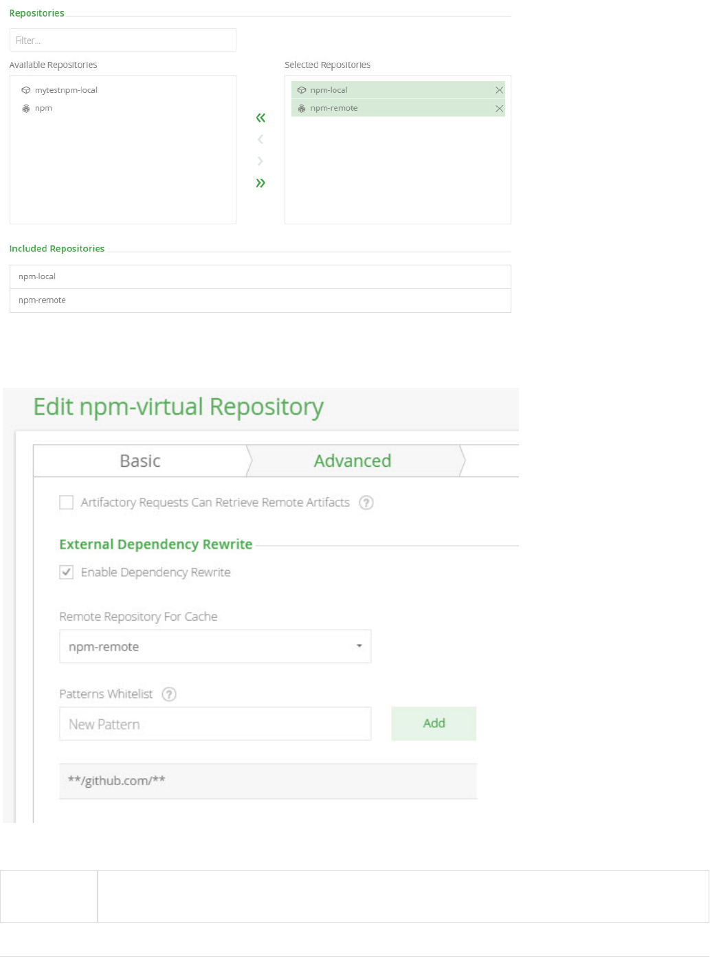Select npm in Available Repositories list
Screen dimensions: 710x957
click(43, 109)
